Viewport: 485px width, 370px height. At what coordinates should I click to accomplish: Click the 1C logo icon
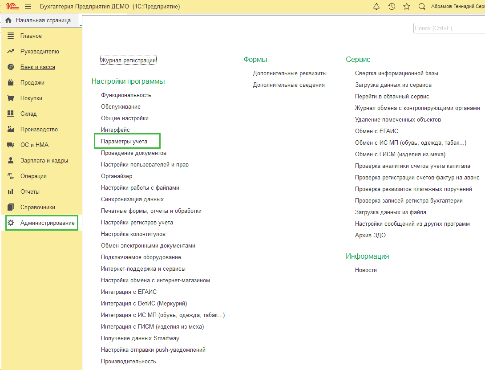coord(12,7)
